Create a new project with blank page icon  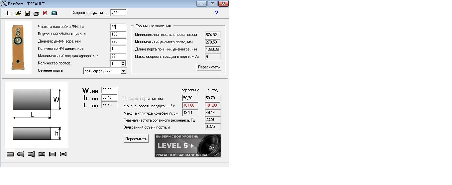[x=9, y=13]
